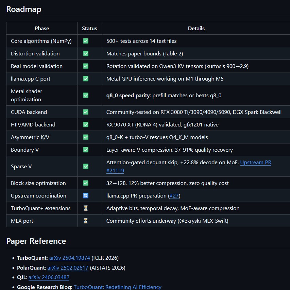Click the Roadmap section heading

pos(24,9)
